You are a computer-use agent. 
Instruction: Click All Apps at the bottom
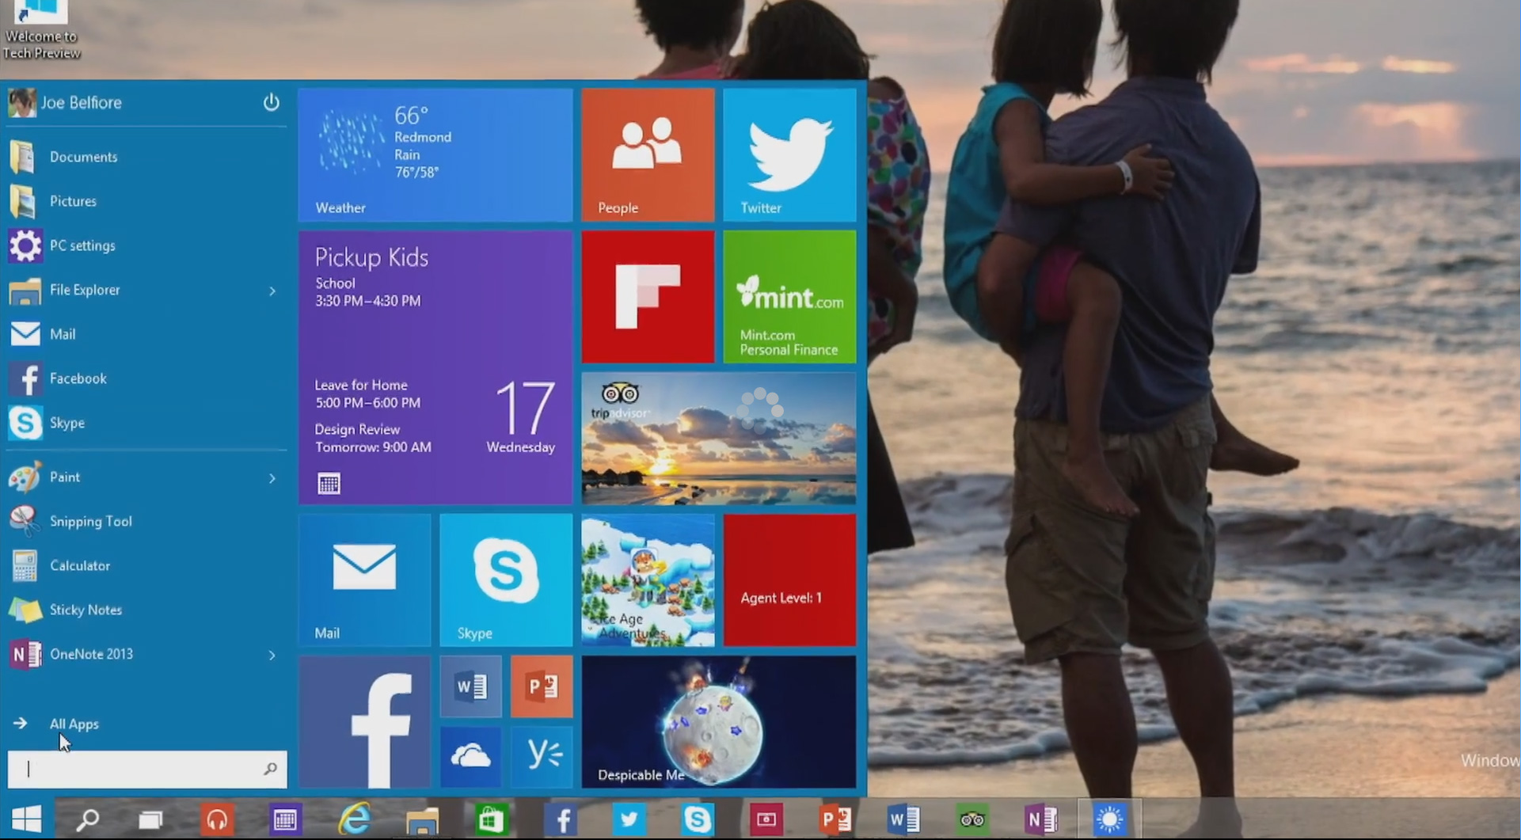coord(74,724)
